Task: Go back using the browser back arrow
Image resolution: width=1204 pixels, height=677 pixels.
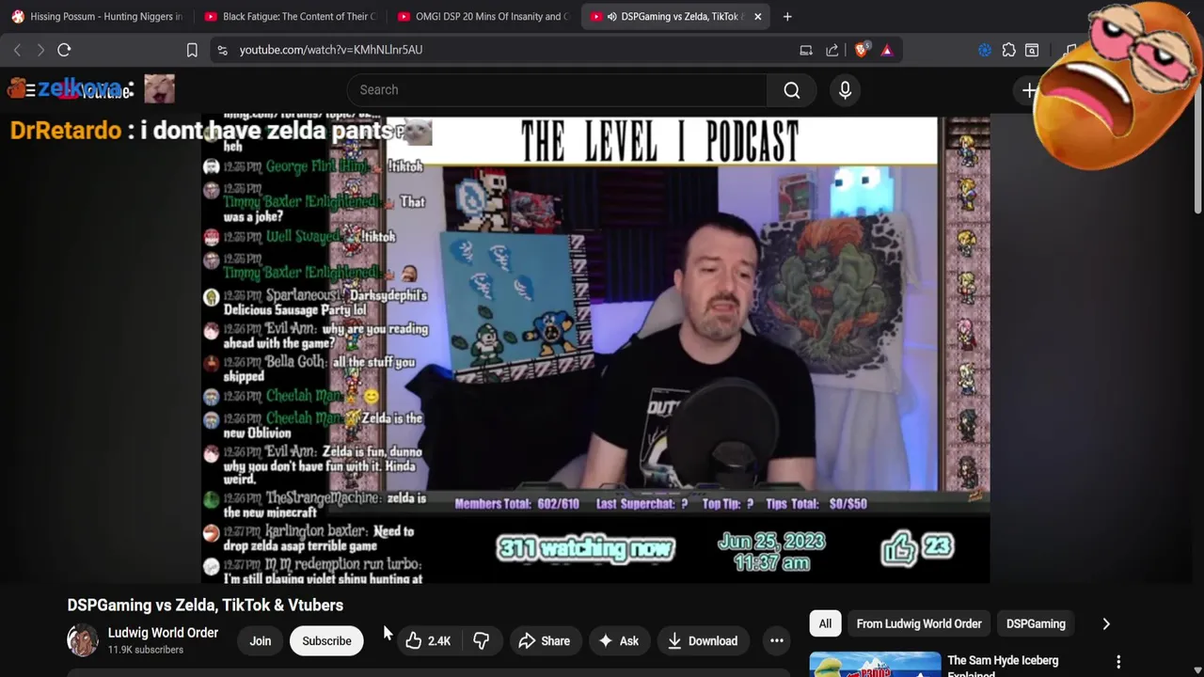Action: pos(17,50)
